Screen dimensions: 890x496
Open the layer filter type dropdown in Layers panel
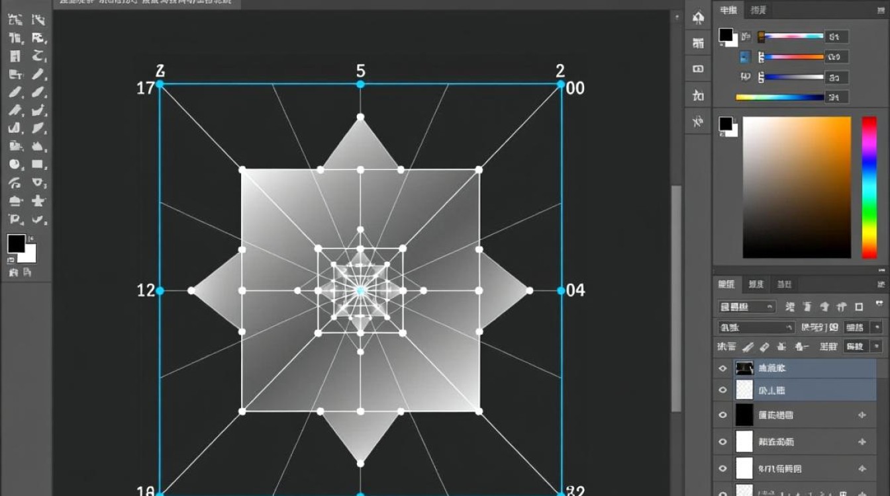[746, 307]
